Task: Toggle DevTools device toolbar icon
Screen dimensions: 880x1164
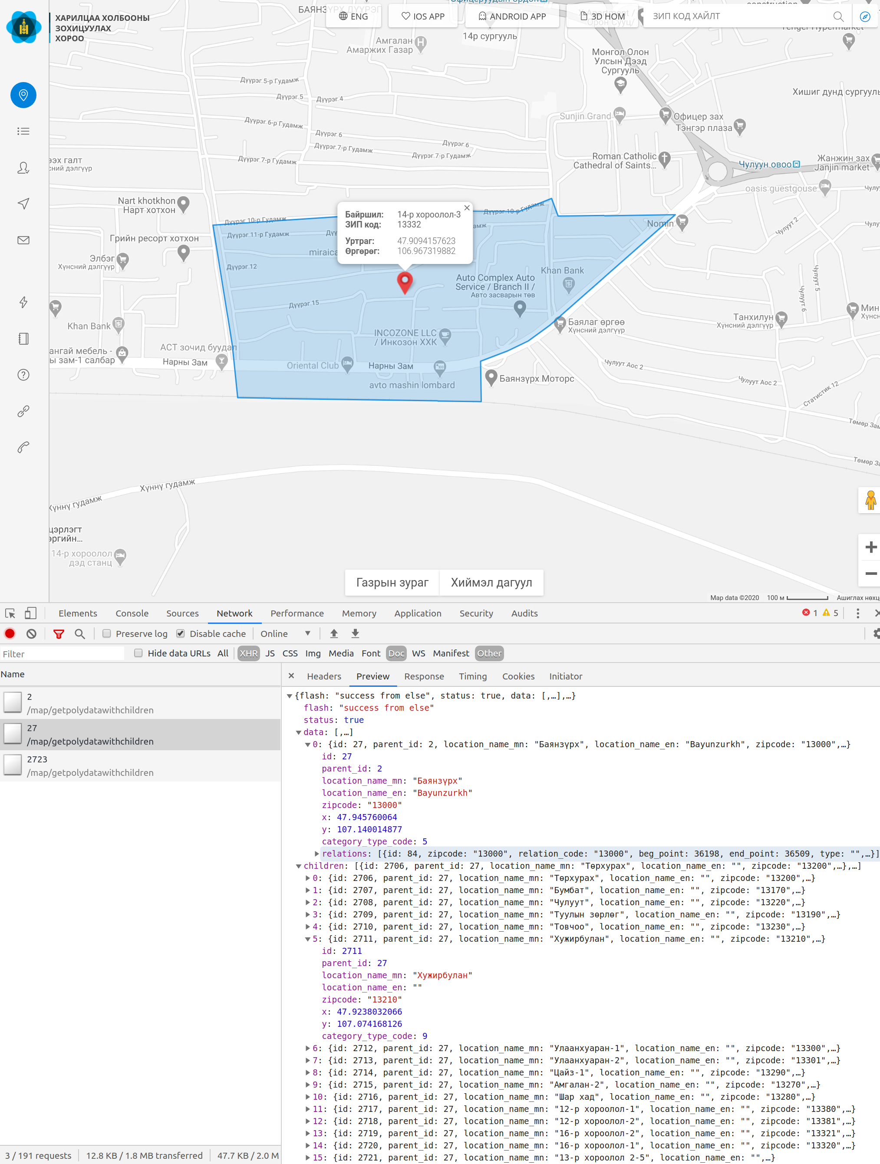Action: coord(31,613)
